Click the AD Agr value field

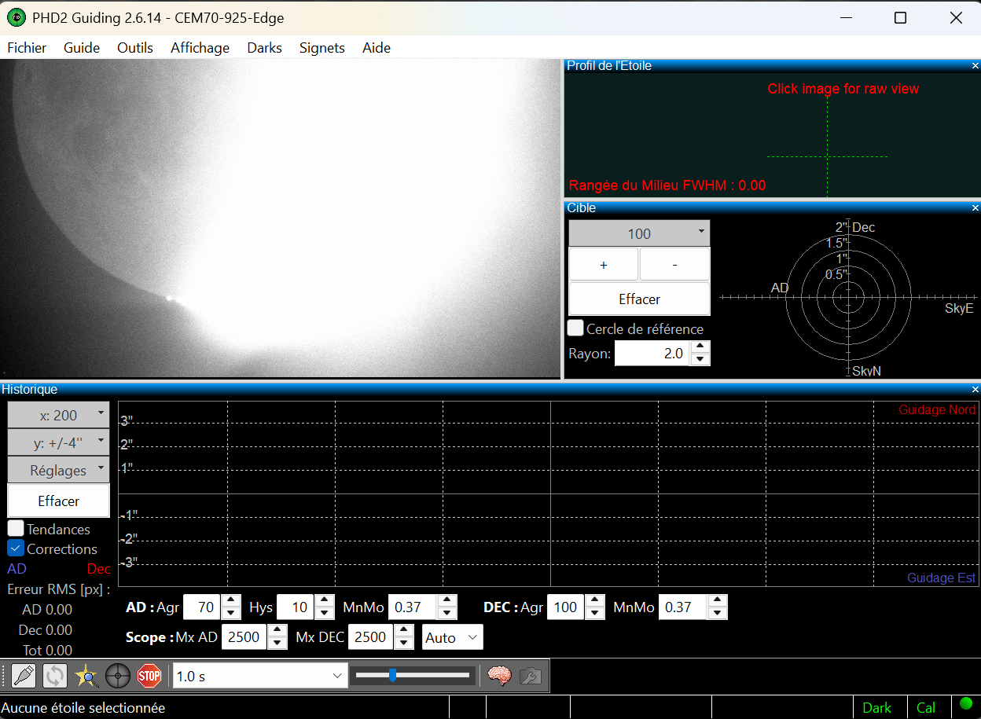point(201,607)
